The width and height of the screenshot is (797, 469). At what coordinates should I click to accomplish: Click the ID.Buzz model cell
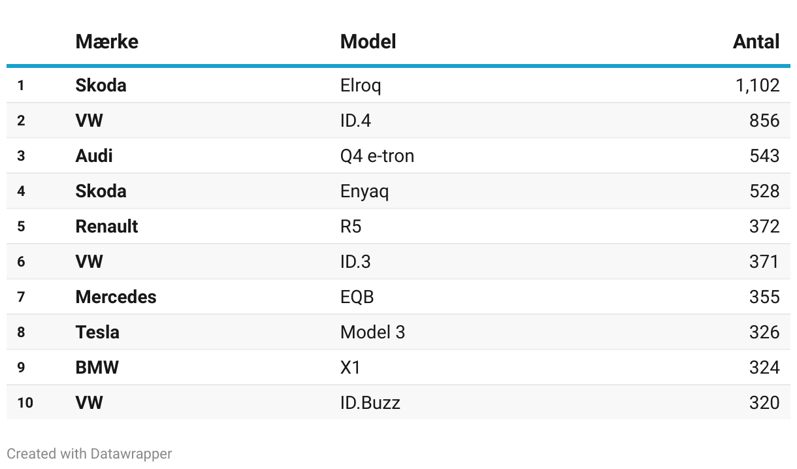[370, 403]
